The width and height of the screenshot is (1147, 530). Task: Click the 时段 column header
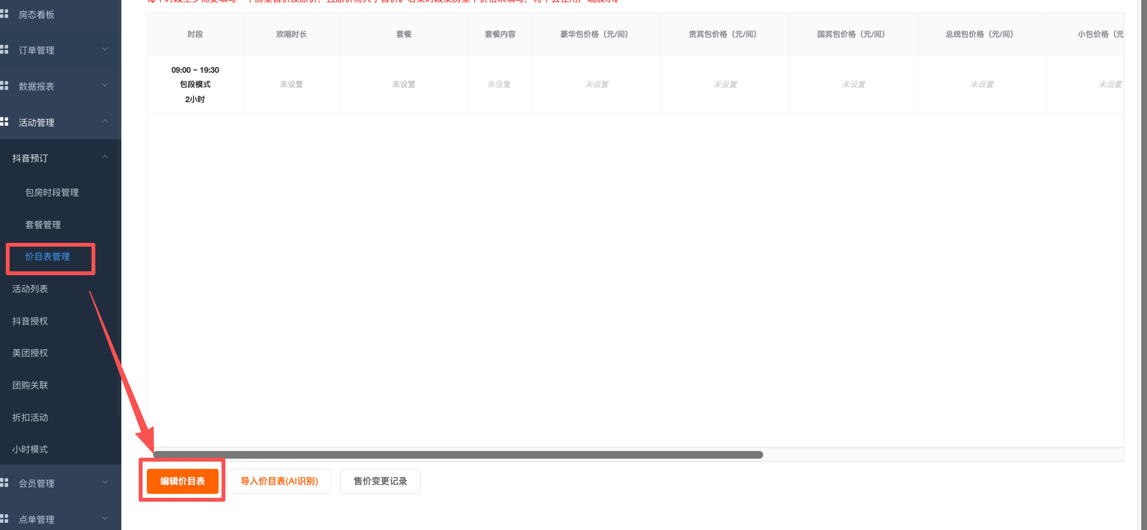click(x=195, y=34)
